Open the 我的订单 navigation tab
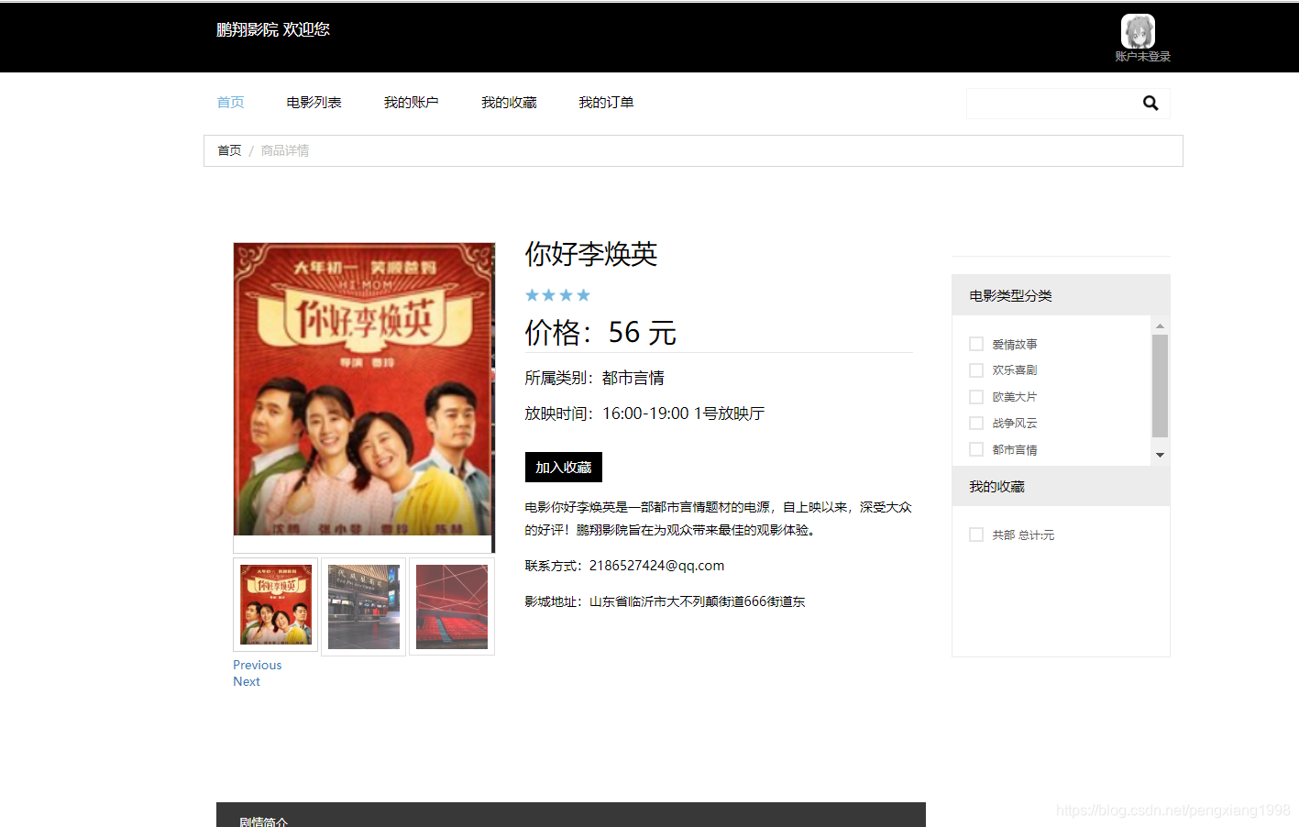The image size is (1299, 827). (x=606, y=102)
